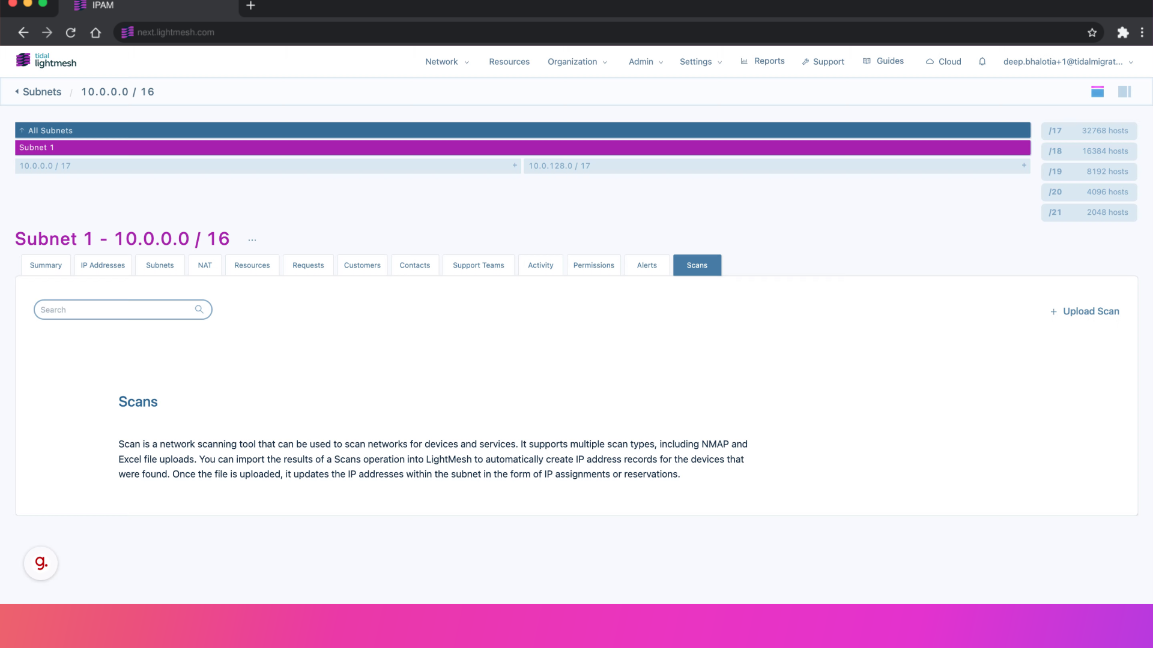This screenshot has height=648, width=1153.
Task: Switch to subnet map view using the pink icon
Action: coord(1097,91)
